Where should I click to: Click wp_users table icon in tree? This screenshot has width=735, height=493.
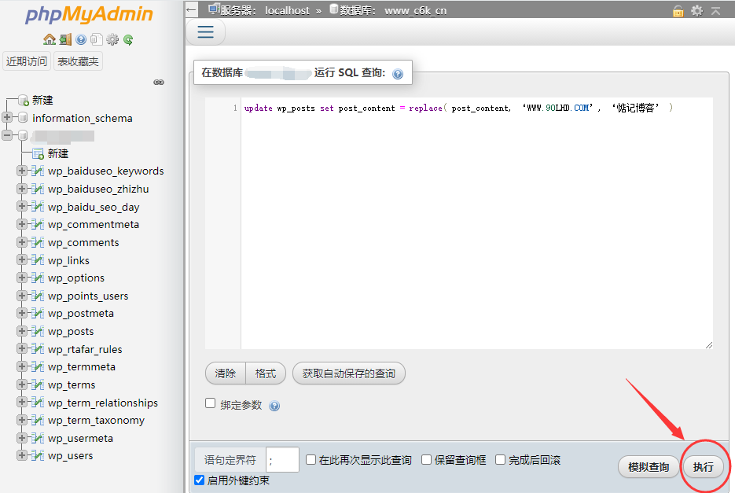pos(38,455)
